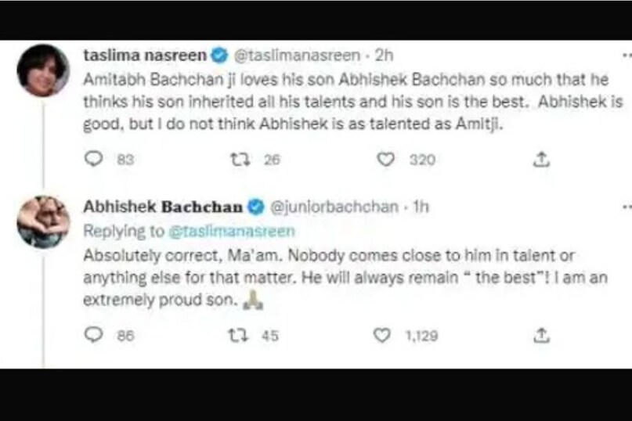Open the @juniorbachchan handle
632x421 pixels.
(x=332, y=207)
